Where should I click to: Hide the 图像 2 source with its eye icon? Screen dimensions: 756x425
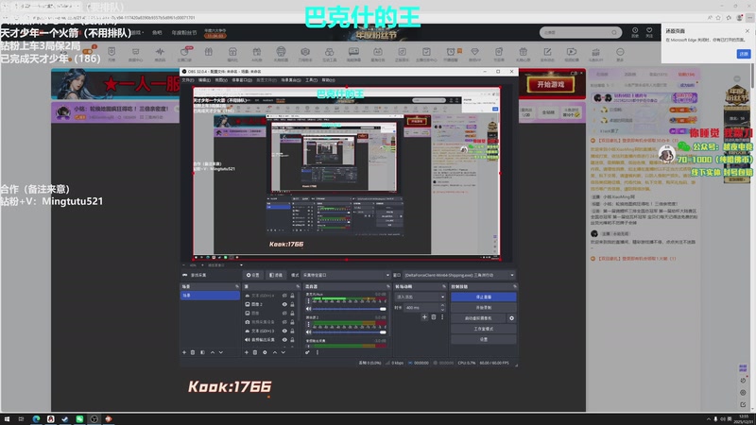click(284, 304)
